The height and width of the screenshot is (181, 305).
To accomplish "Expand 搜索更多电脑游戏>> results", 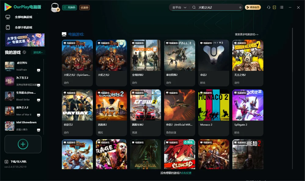I will [246, 34].
